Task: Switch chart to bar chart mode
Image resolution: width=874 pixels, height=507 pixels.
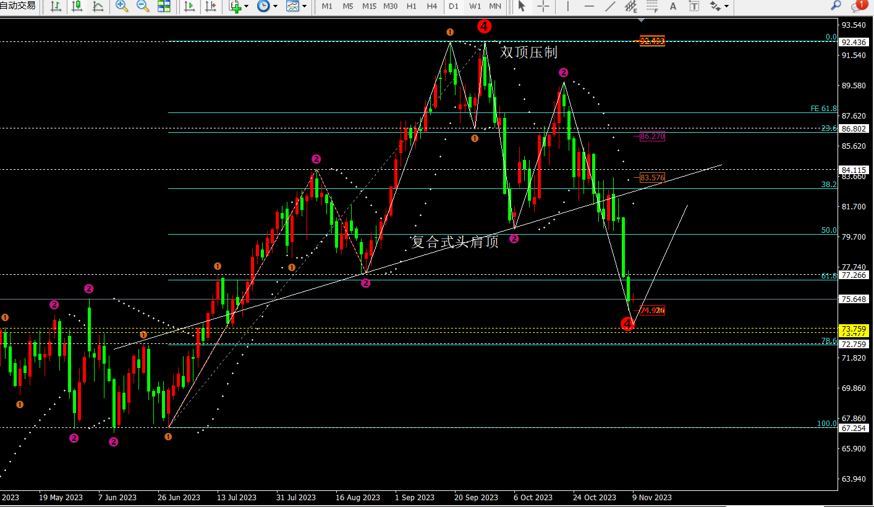Action: [x=56, y=6]
